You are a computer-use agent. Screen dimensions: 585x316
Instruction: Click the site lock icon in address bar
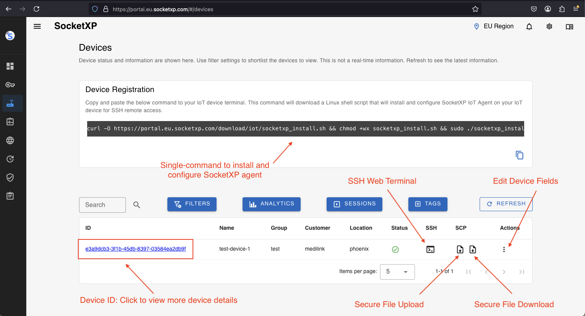click(x=105, y=9)
